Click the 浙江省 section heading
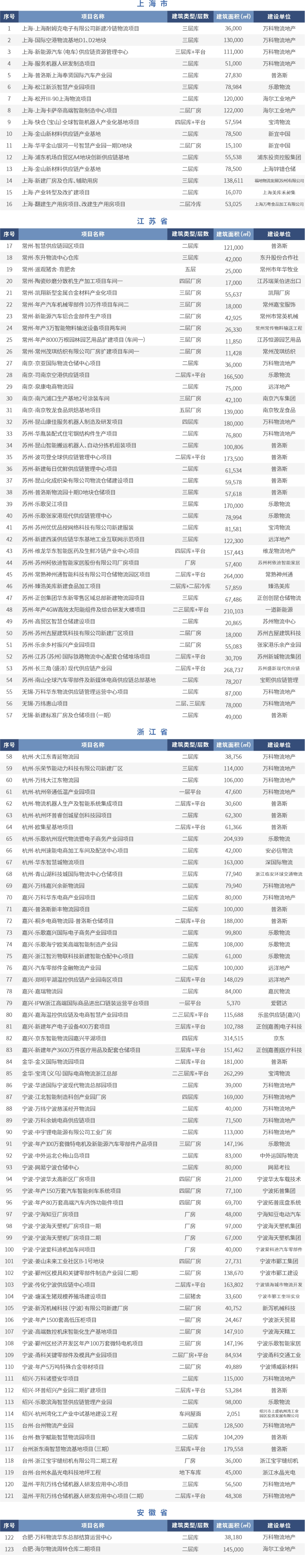The image size is (305, 1555). click(152, 732)
